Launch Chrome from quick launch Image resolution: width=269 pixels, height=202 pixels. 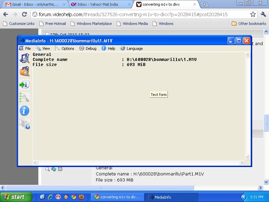tap(74, 197)
